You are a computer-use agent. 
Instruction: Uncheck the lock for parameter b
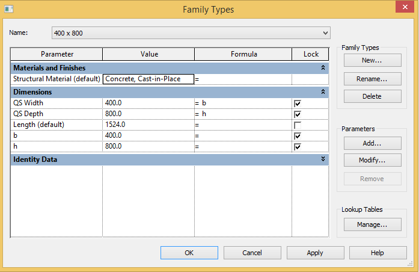(298, 136)
